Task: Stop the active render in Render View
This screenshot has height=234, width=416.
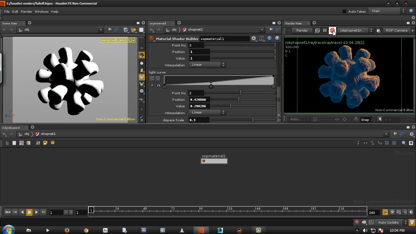Action: point(332,31)
